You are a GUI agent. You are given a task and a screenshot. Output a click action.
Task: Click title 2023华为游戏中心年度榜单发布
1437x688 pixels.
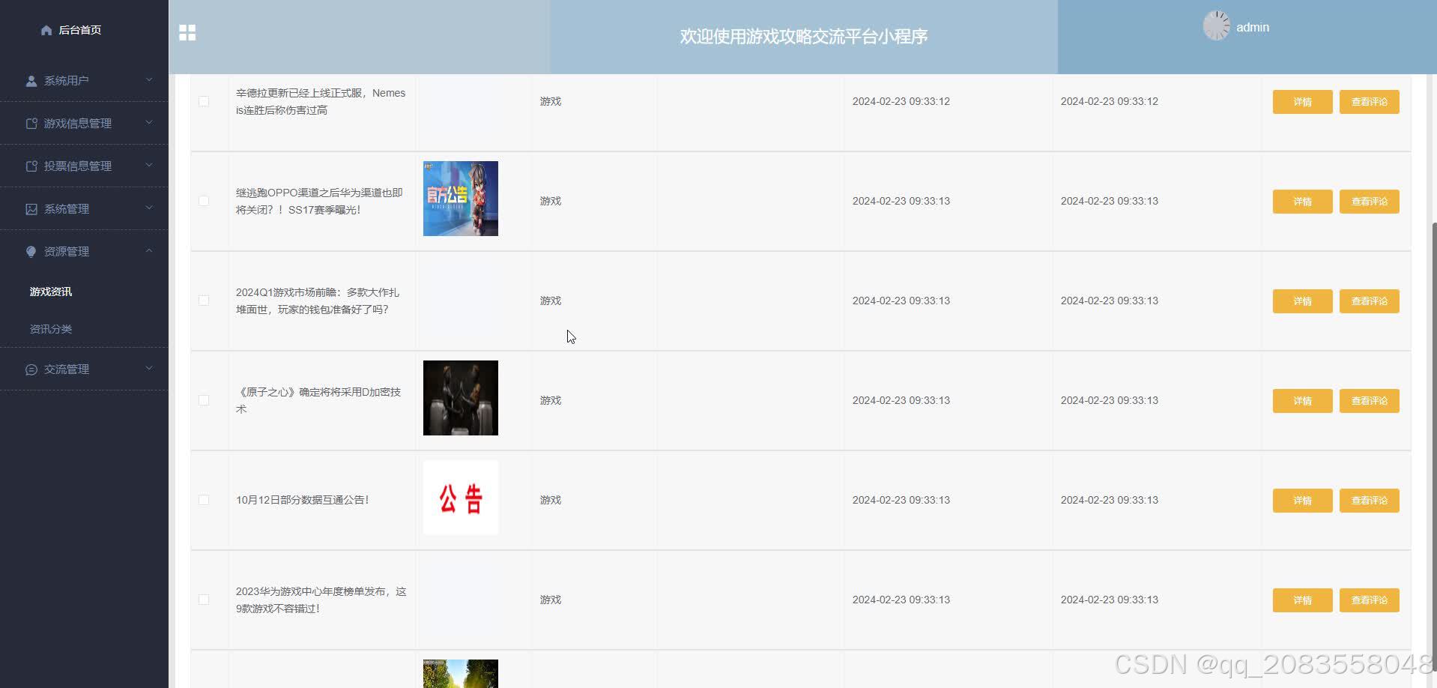(321, 600)
